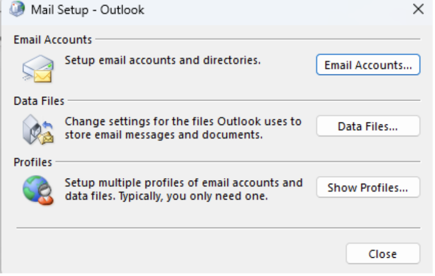The width and height of the screenshot is (435, 276).
Task: Click the Data Files section heading
Action: click(x=39, y=101)
